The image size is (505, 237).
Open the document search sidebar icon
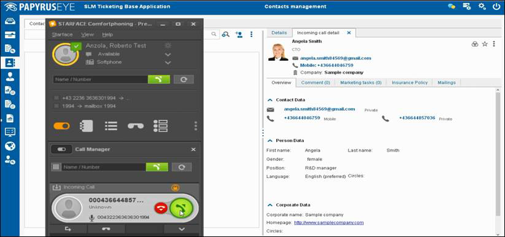click(10, 49)
